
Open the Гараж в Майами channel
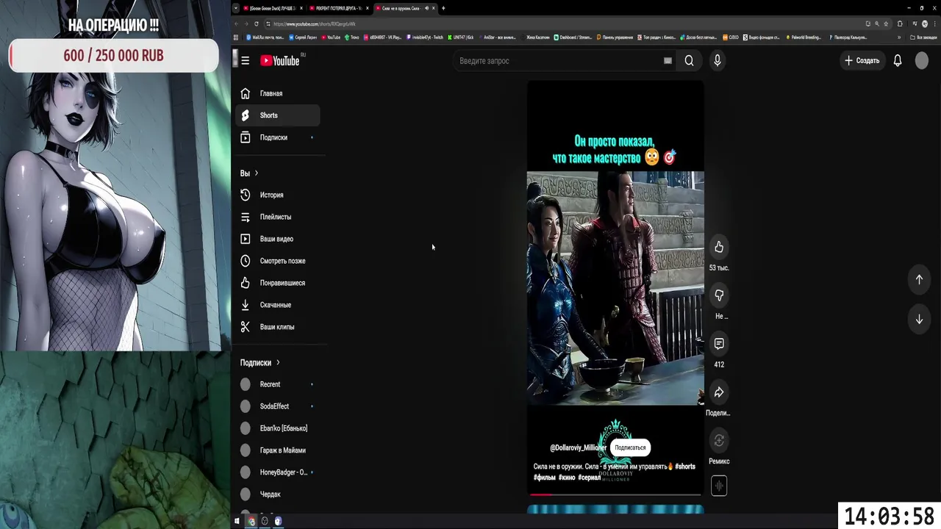277,450
